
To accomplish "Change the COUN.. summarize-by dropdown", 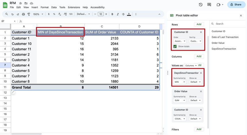I will point(180,119).
